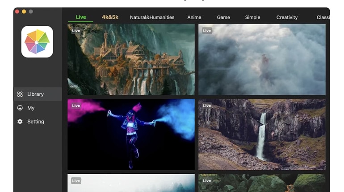
Task: Open the Library section label
Action: [x=36, y=94]
